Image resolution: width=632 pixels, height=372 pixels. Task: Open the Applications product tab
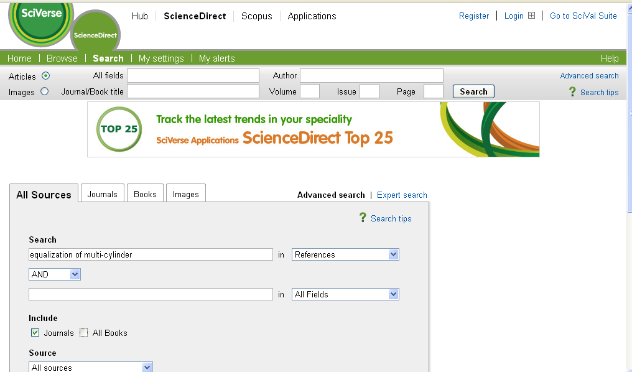tap(312, 16)
